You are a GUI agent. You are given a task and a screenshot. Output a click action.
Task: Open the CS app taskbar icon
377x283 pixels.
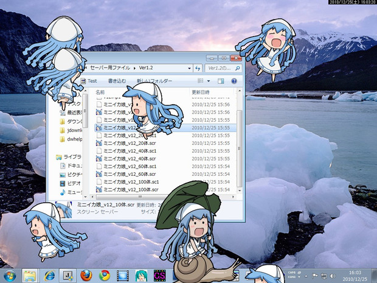pyautogui.click(x=160, y=276)
